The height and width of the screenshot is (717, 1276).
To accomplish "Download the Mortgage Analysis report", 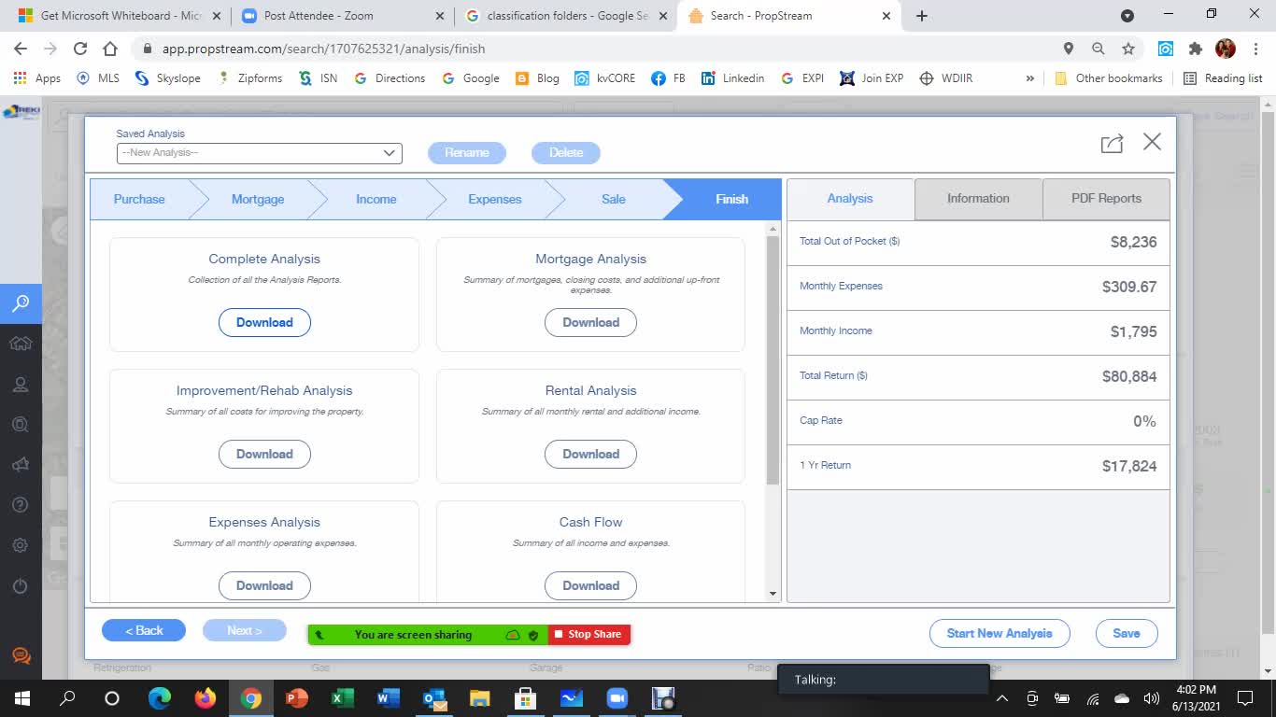I will 590,322.
